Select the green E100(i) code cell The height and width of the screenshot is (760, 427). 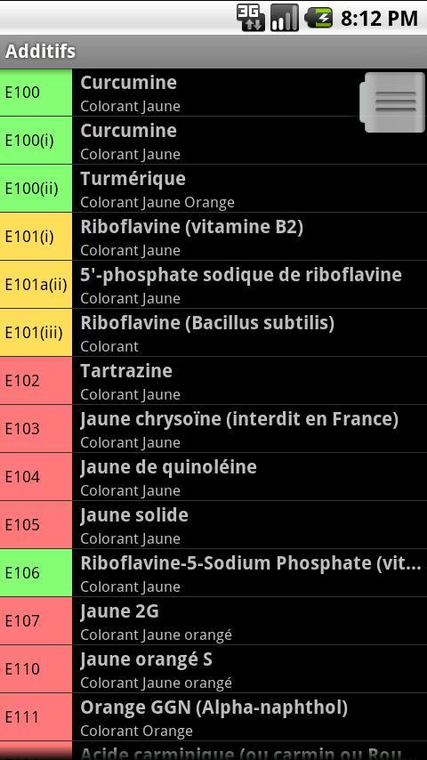[x=36, y=141]
